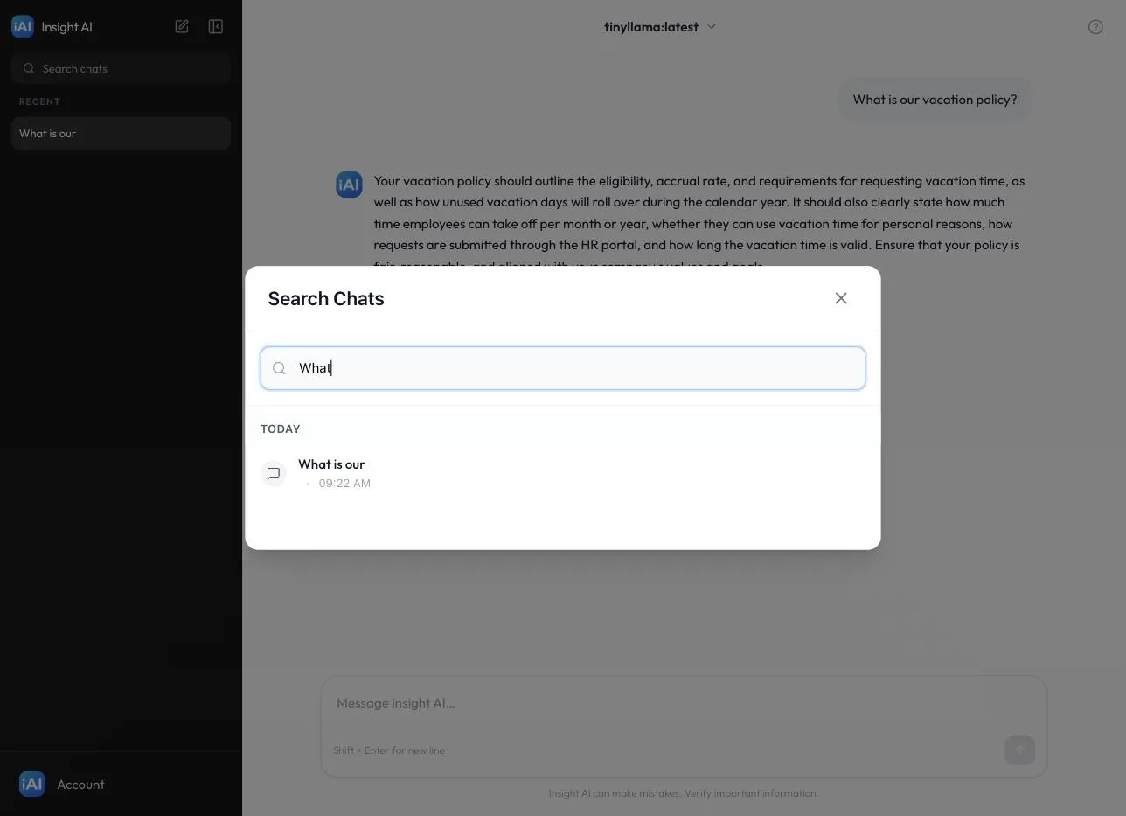
Task: Click the Search Chats text field containing "What"
Action: [563, 368]
